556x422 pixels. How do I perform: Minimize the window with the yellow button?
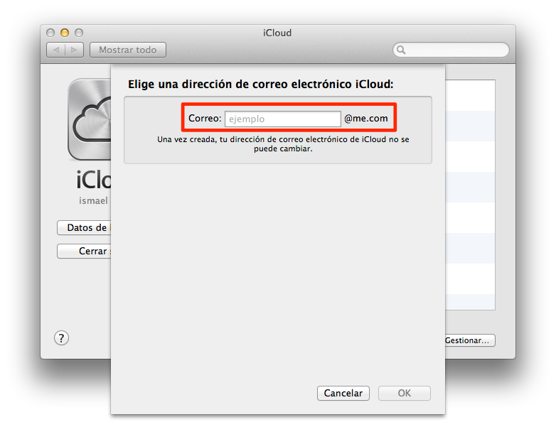[x=65, y=33]
